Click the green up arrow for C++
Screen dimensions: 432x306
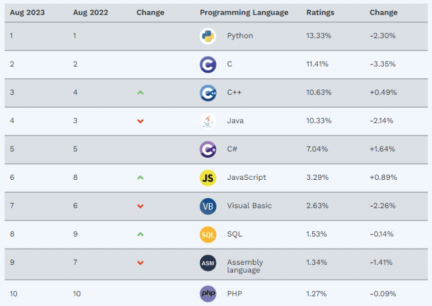[x=141, y=92]
